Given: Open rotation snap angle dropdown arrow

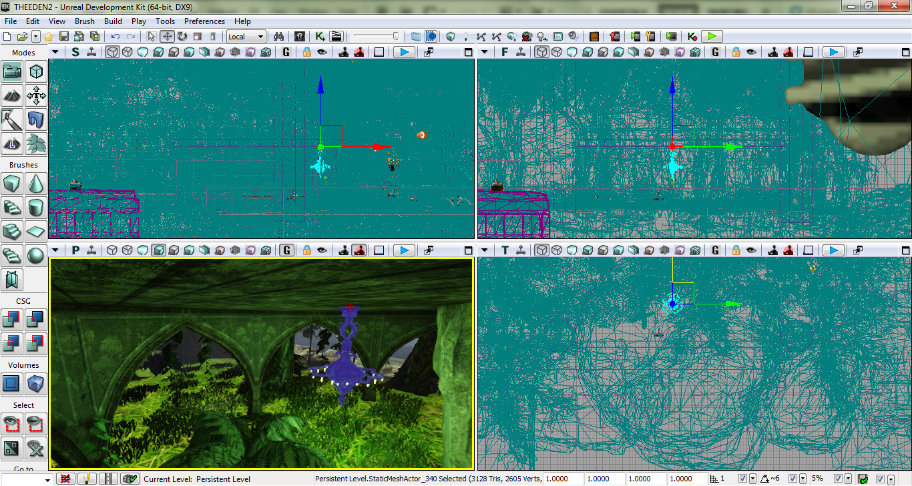Looking at the screenshot, I should (802, 479).
